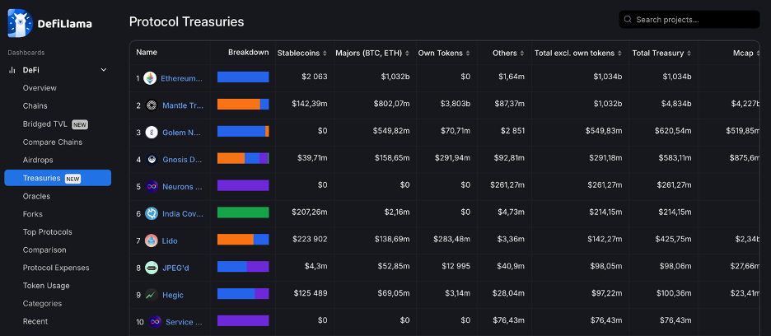Image resolution: width=771 pixels, height=336 pixels.
Task: Click Mantle Treasury breakdown color bar
Action: click(243, 105)
